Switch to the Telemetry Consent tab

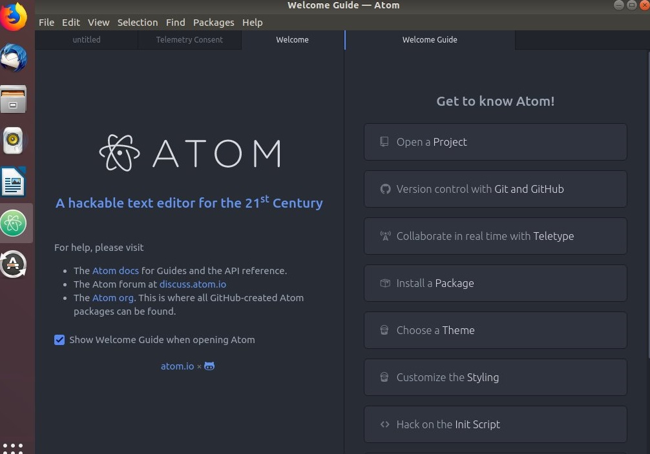(x=189, y=40)
